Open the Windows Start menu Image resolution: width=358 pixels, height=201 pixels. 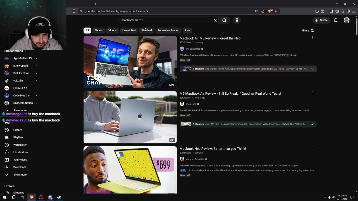tap(4, 197)
